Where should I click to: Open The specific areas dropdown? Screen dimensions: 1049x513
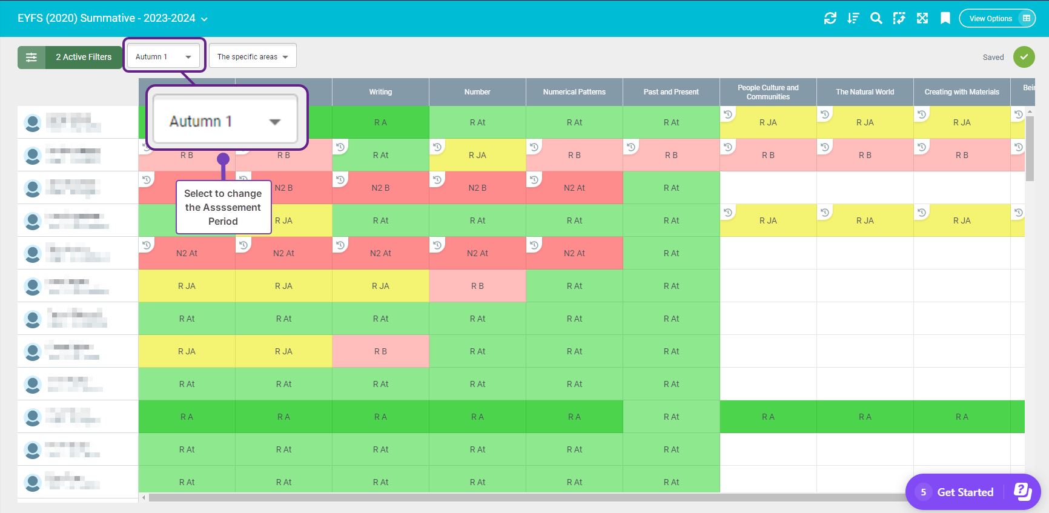[253, 57]
